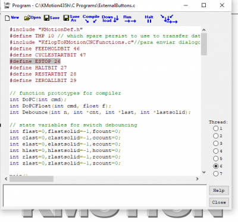This screenshot has height=222, width=238.
Task: Click the 'int hlast=0' declaration line
Action: (x=65, y=151)
